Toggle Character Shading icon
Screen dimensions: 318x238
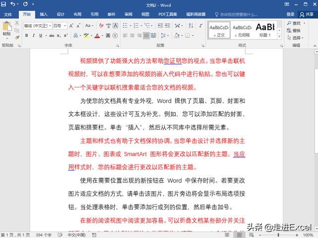point(108,35)
